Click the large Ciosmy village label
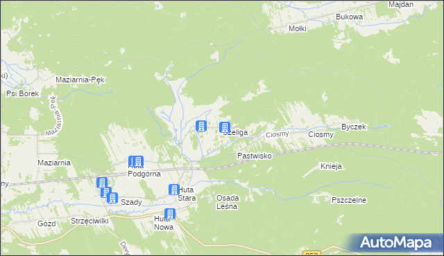The height and width of the screenshot is (256, 444). click(321, 134)
